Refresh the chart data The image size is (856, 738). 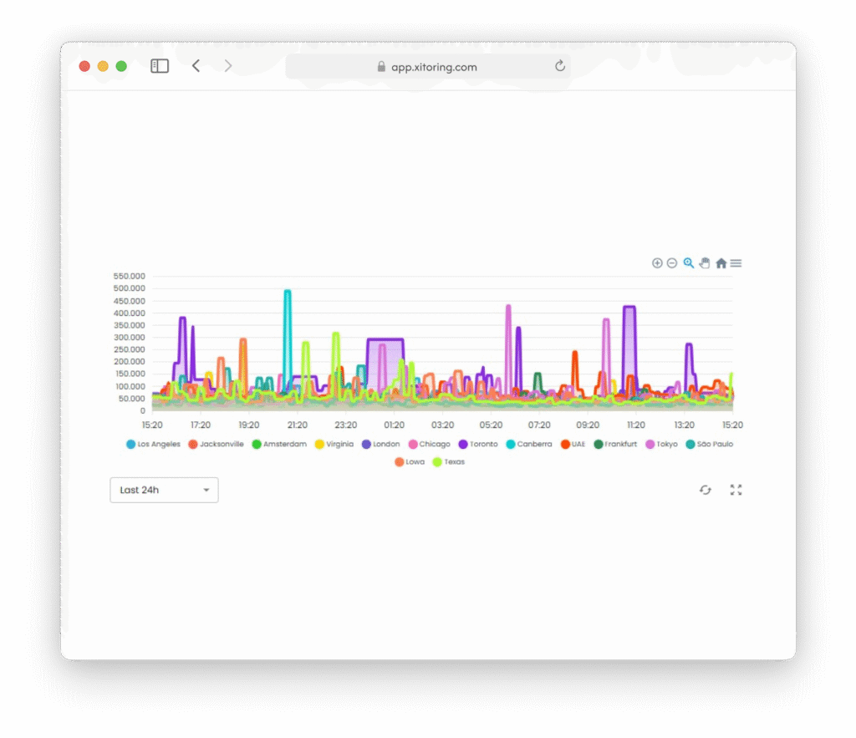click(x=706, y=490)
